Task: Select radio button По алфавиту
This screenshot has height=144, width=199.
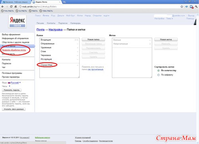Action: tap(158, 75)
